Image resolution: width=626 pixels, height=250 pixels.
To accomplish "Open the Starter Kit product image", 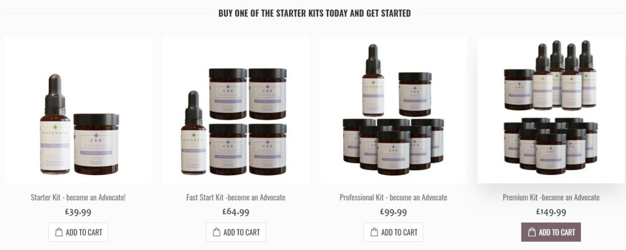I will click(x=78, y=110).
